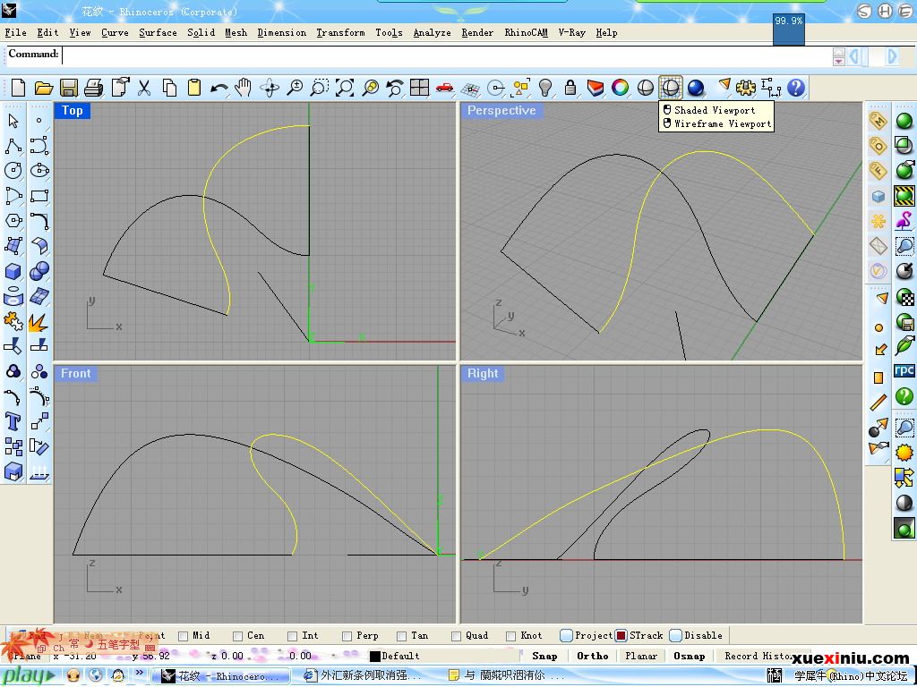917x687 pixels.
Task: Select the Text object T tool
Action: (13, 421)
